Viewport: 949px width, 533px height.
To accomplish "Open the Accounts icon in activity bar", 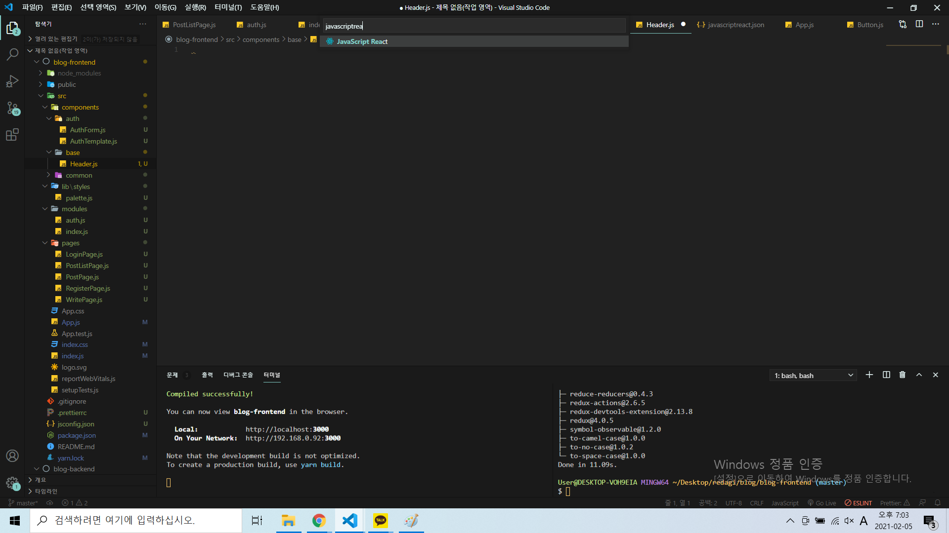I will pyautogui.click(x=12, y=456).
